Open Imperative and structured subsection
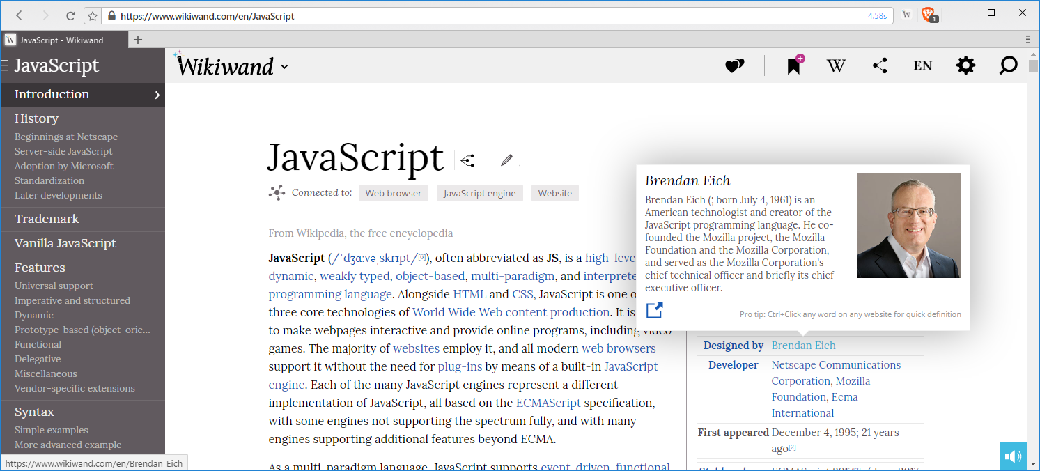1040x471 pixels. pyautogui.click(x=72, y=300)
